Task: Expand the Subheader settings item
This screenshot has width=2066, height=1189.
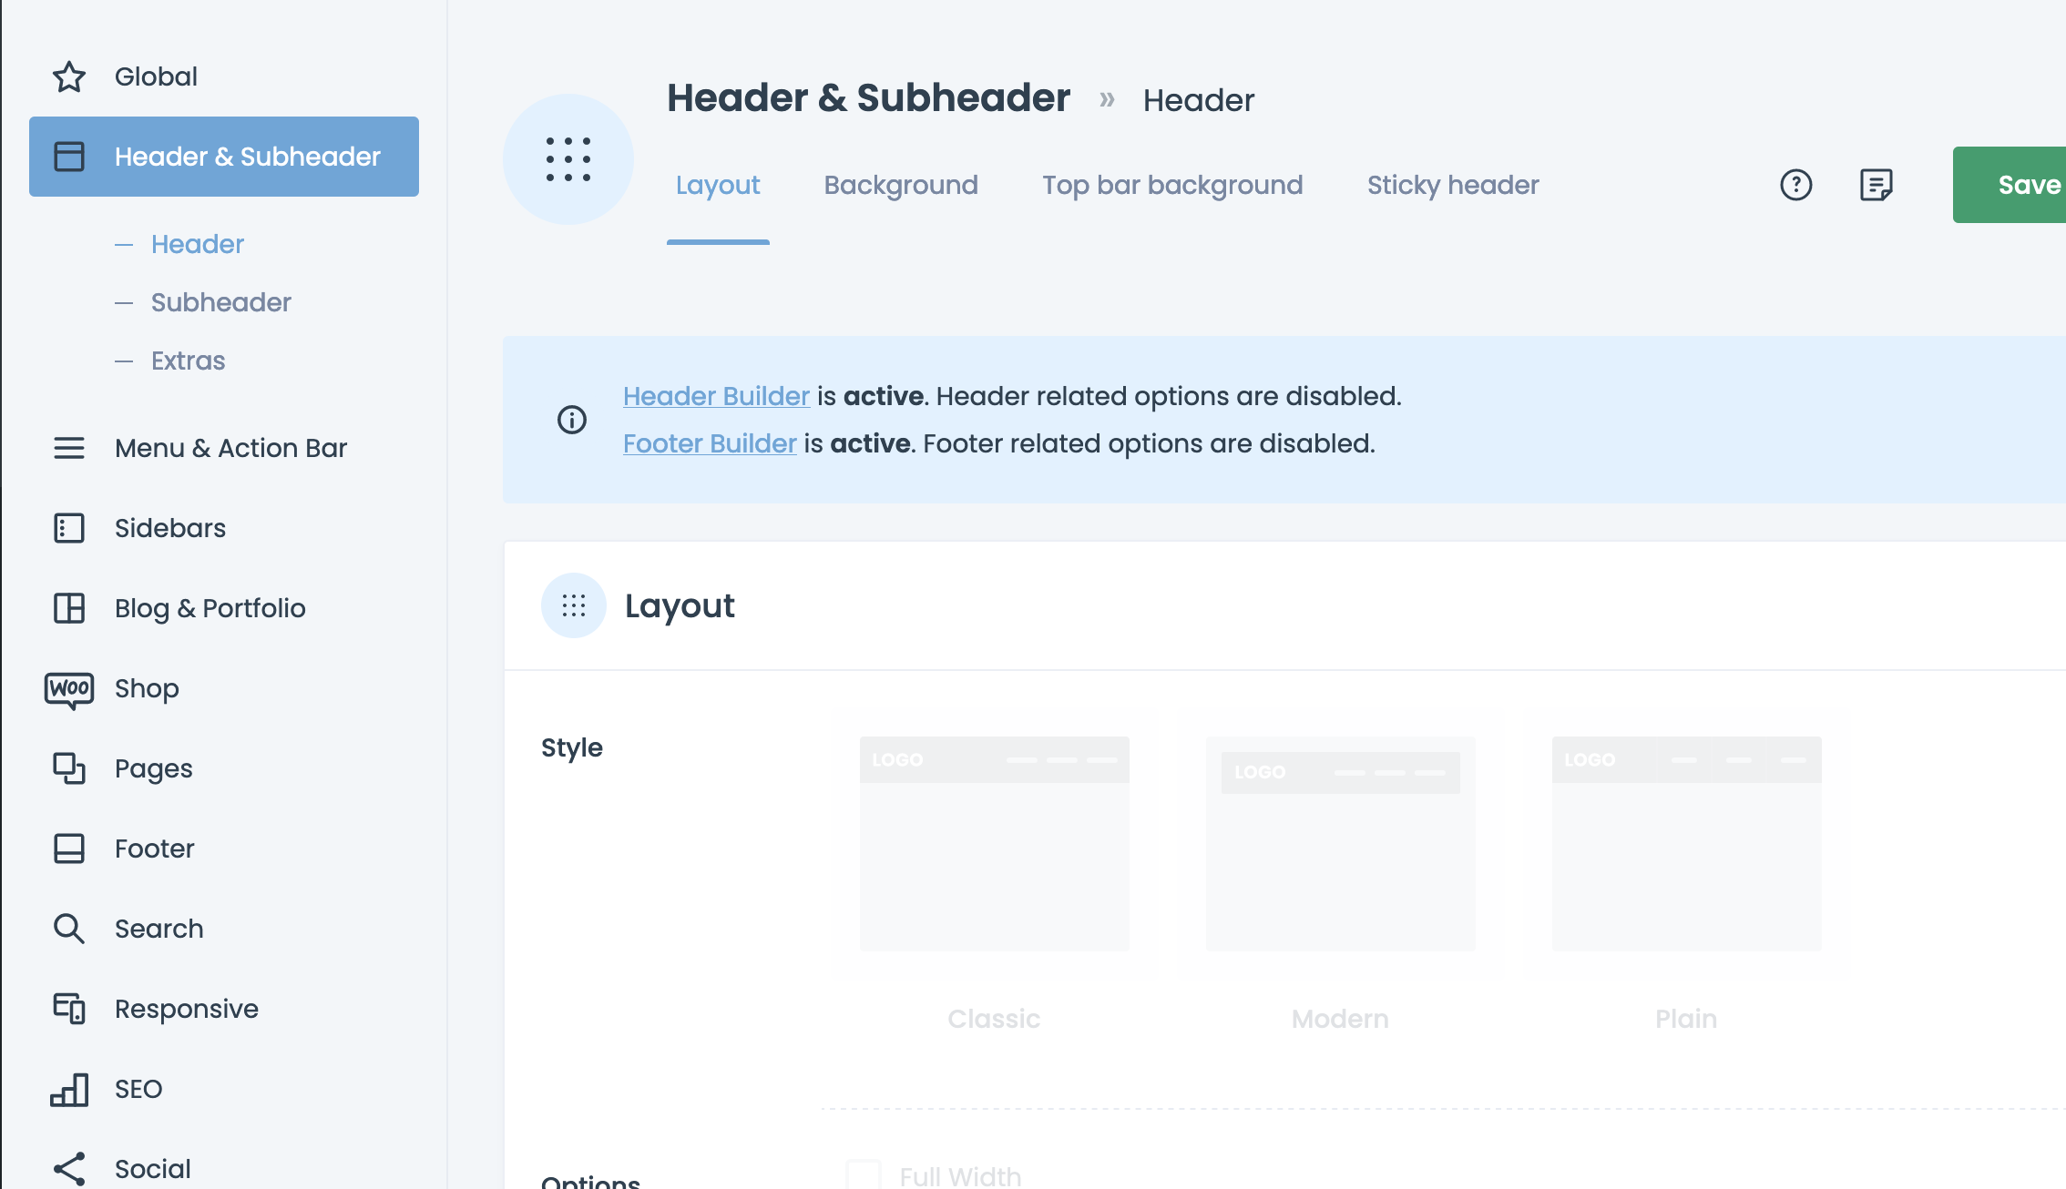Action: coord(220,302)
